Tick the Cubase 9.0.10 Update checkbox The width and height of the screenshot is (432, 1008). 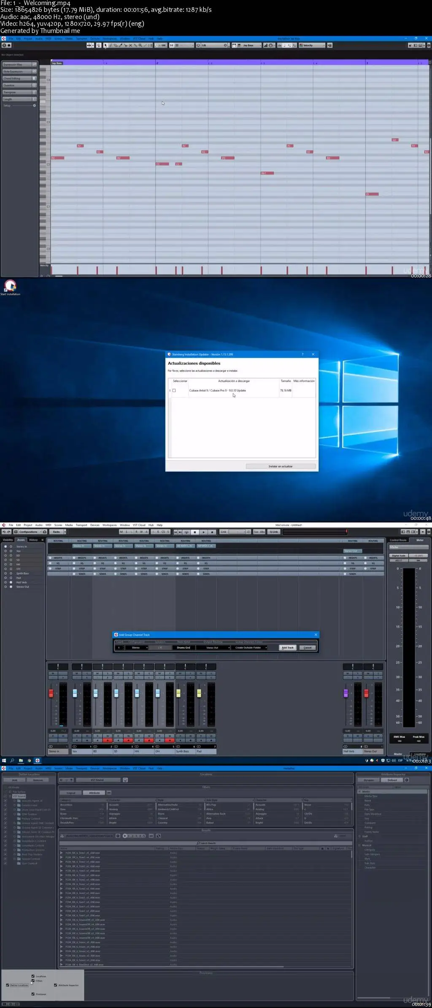[174, 391]
